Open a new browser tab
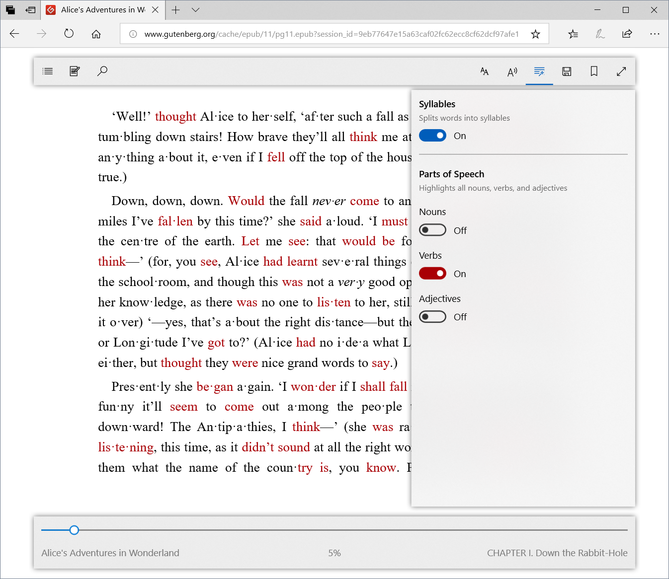The height and width of the screenshot is (579, 669). tap(175, 10)
